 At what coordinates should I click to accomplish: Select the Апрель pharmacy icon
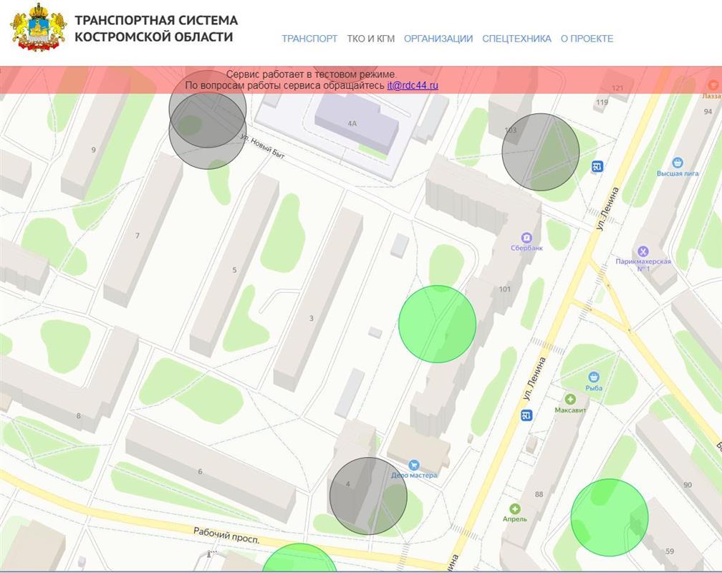515,509
